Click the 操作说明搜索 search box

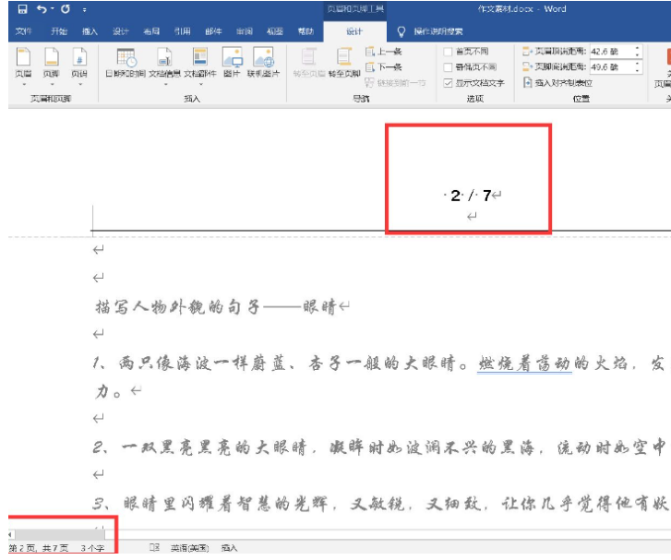(438, 31)
